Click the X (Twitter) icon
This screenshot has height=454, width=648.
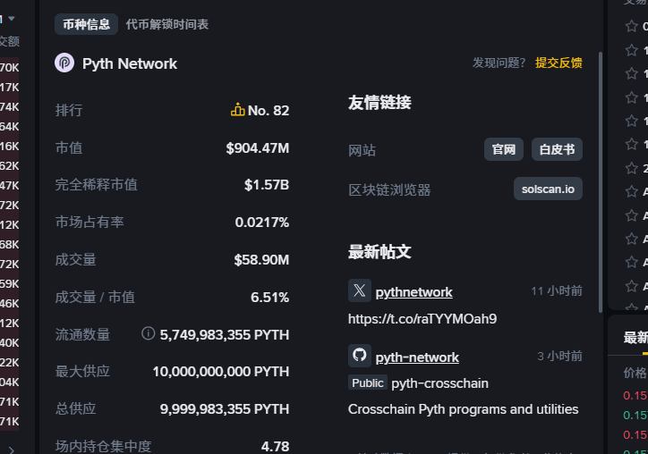tap(360, 290)
